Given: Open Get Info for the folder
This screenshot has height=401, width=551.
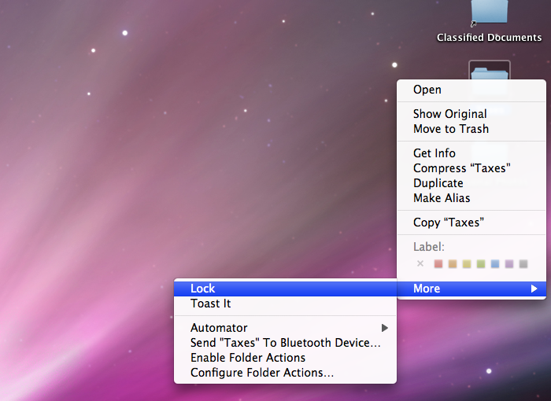Looking at the screenshot, I should click(435, 153).
